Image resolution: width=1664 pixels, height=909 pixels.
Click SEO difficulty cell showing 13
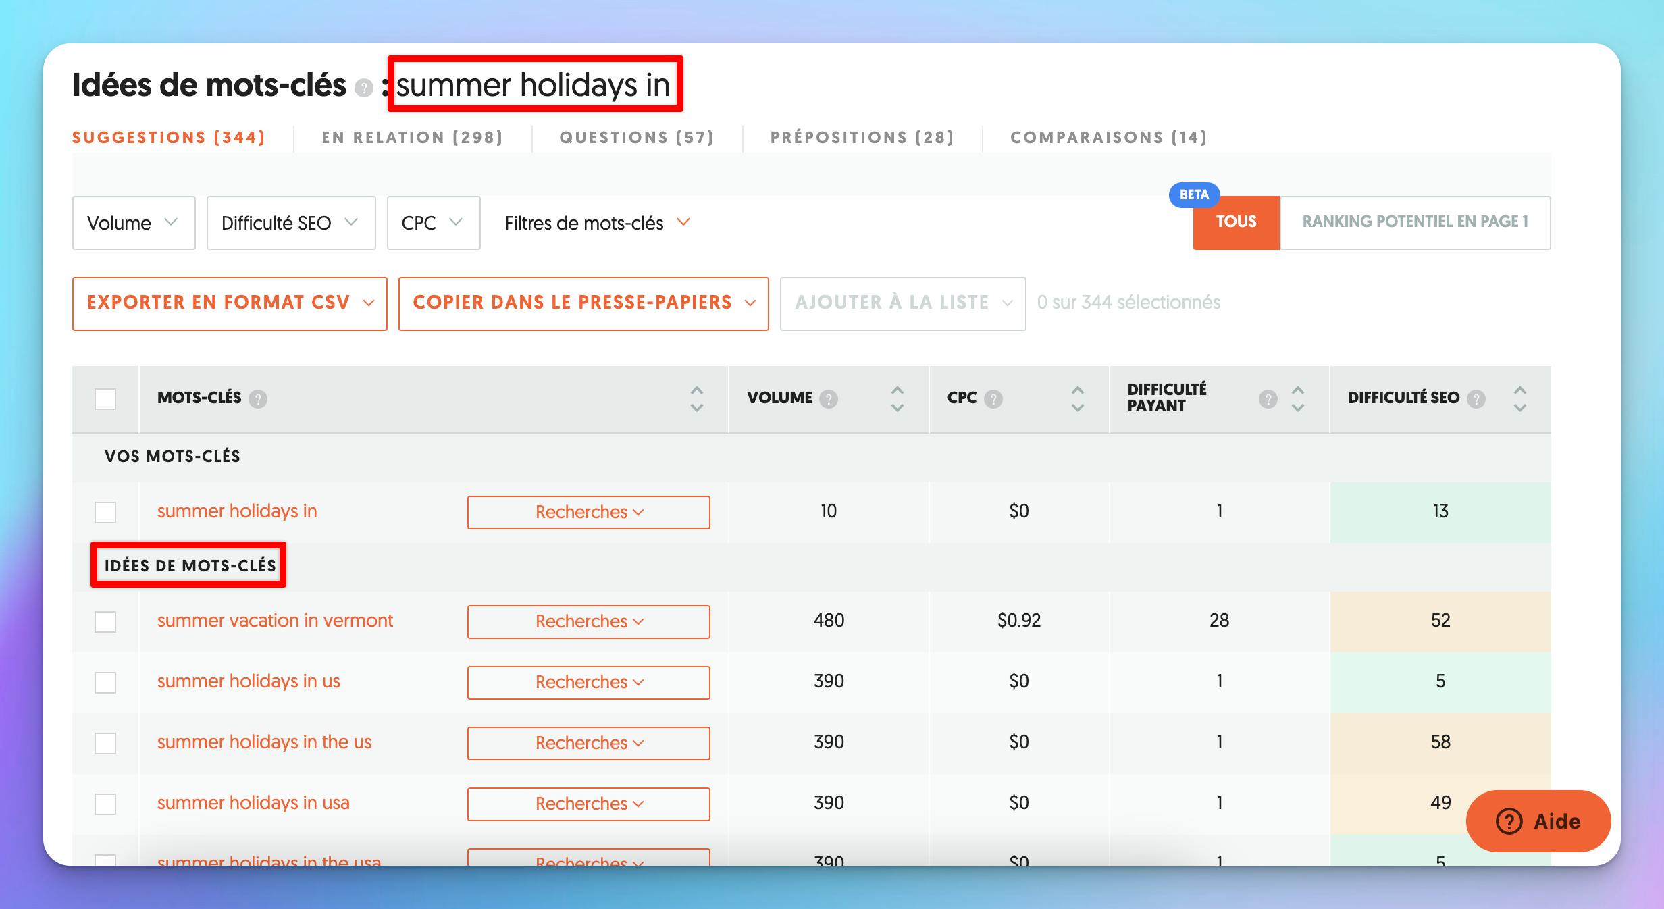(1440, 512)
